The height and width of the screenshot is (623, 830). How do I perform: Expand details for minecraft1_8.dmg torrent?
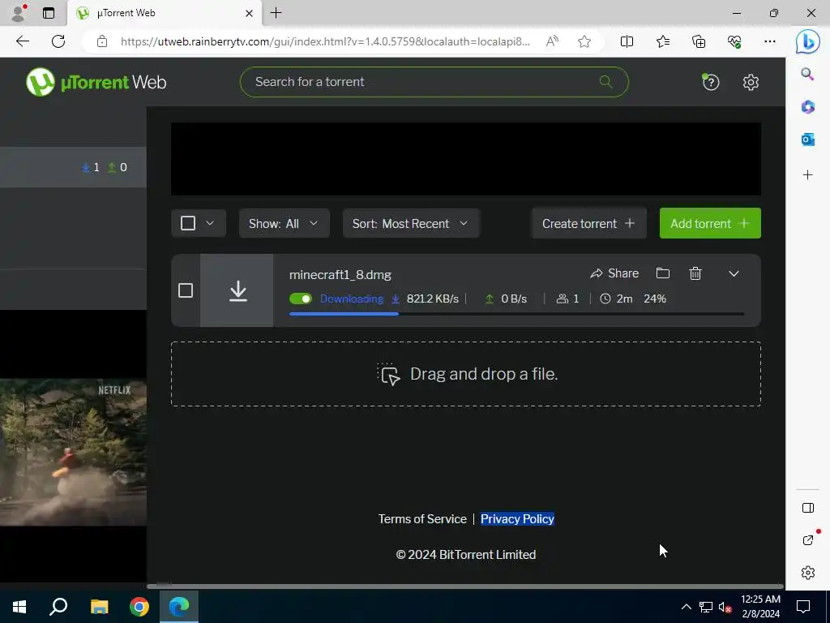point(734,273)
